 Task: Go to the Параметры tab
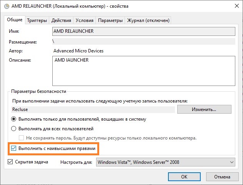pos(110,20)
